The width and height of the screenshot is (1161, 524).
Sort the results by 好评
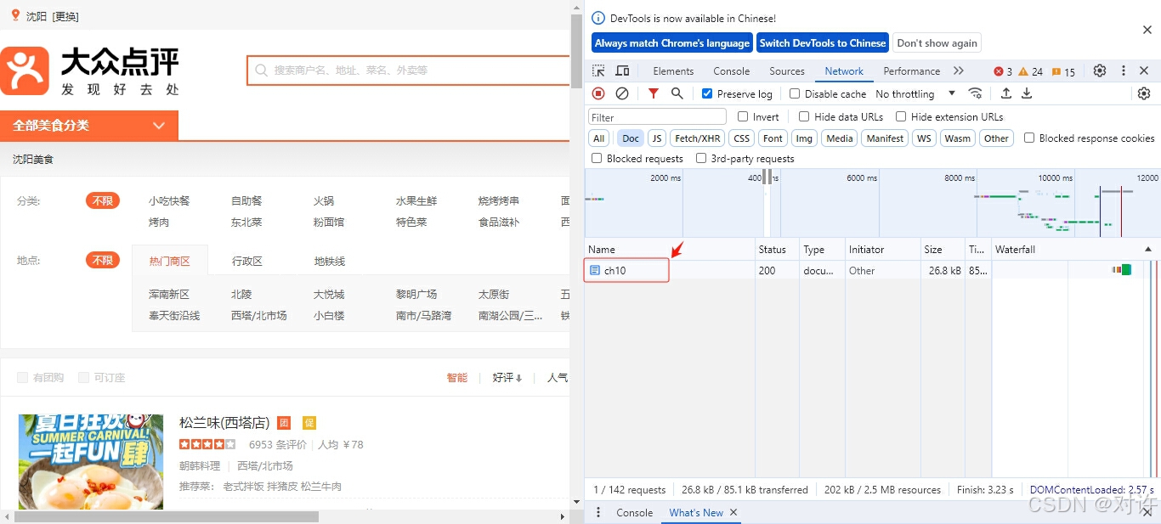coord(507,377)
